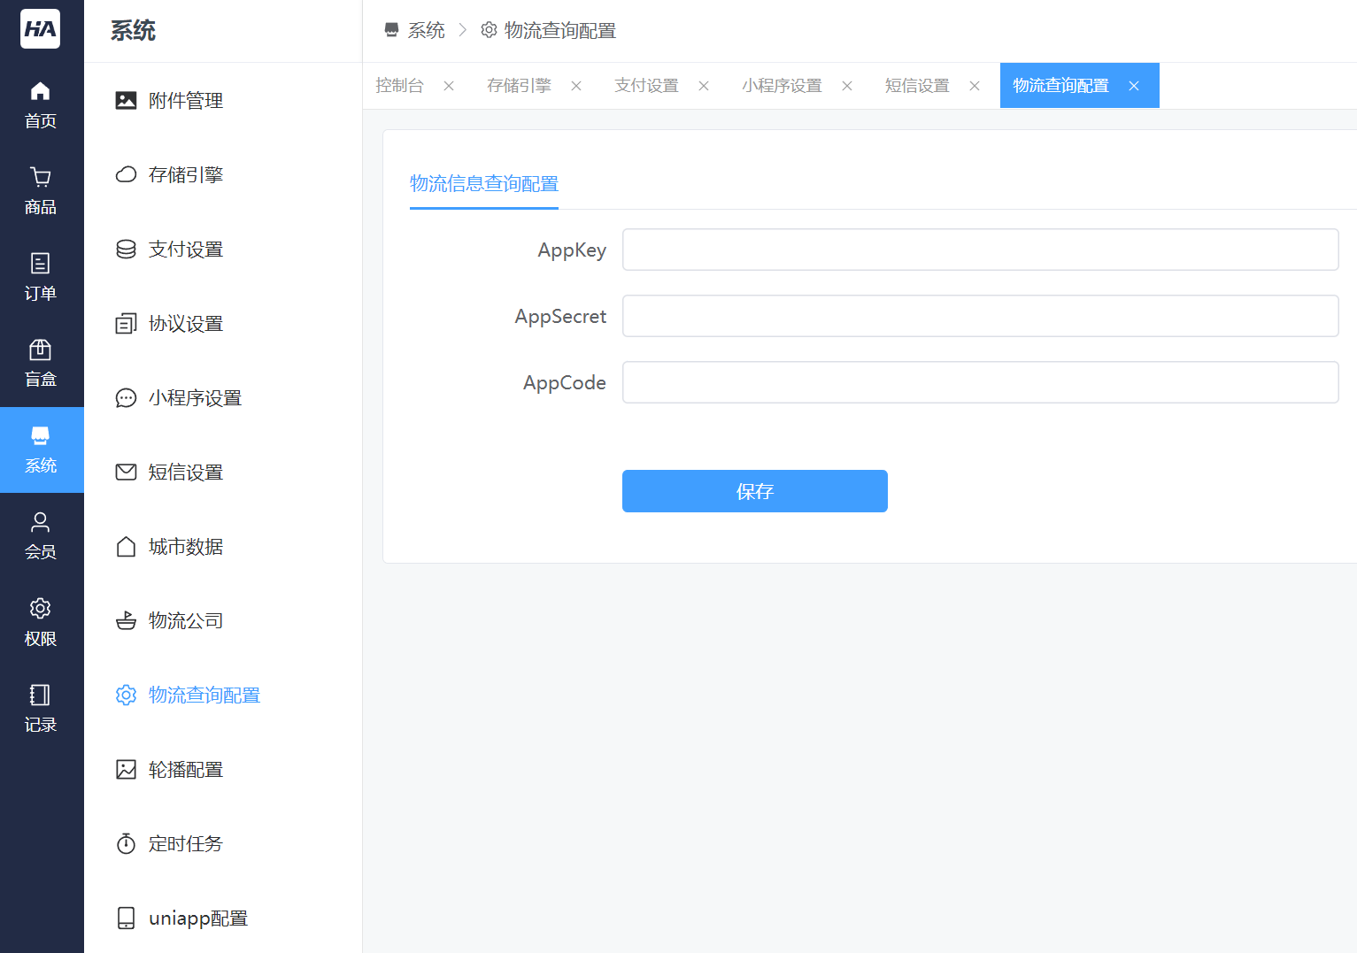Select 存储引擎 storage engine menu item

pos(186,174)
